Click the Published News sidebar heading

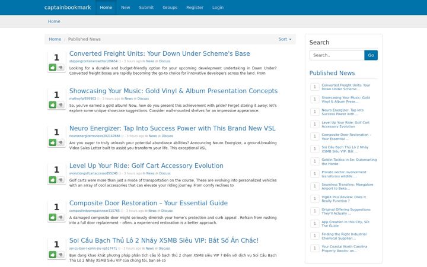pyautogui.click(x=332, y=73)
